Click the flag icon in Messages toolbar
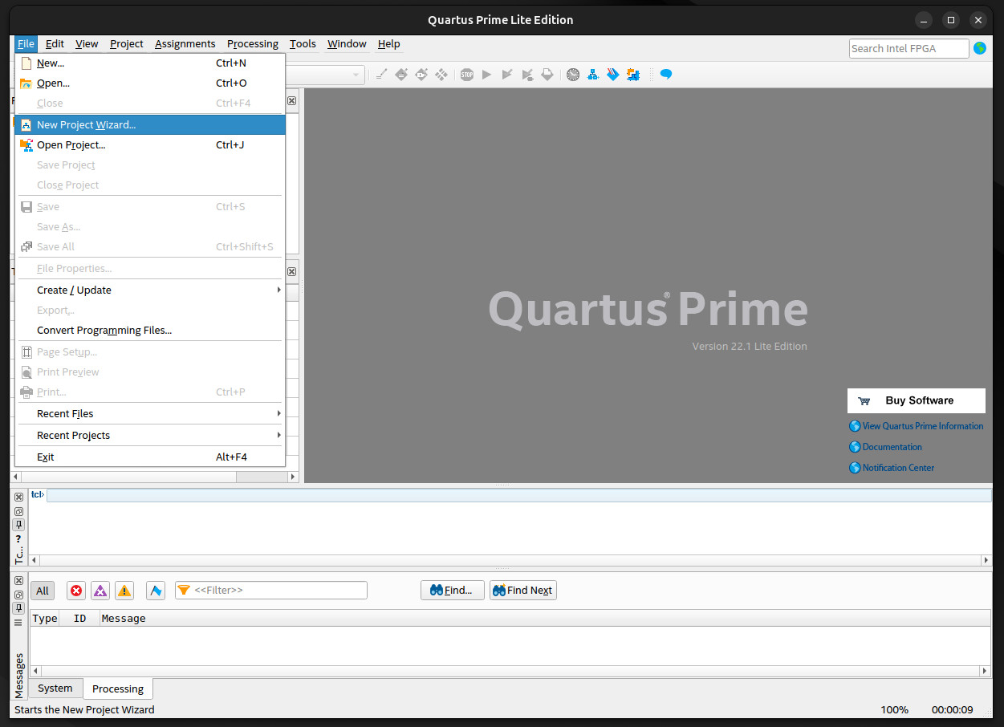Screen dimensions: 1004x727 tap(156, 591)
